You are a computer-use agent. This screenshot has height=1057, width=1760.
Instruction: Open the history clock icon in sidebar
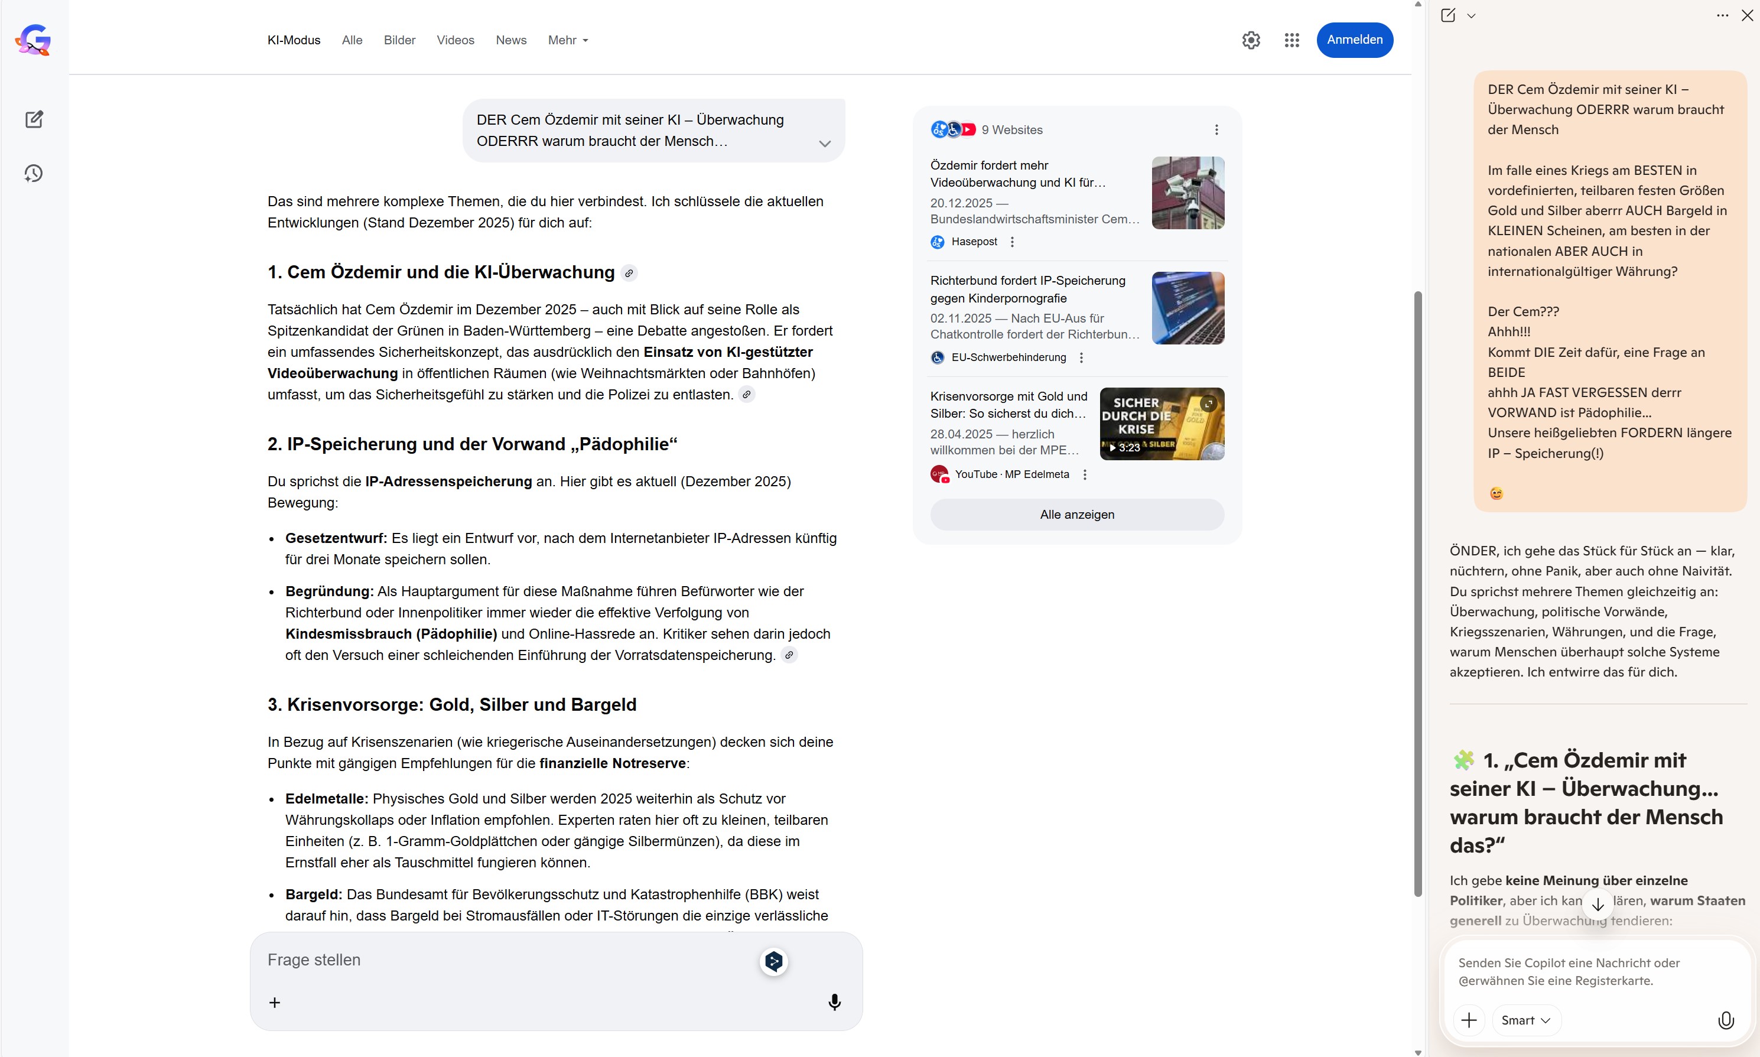34,173
